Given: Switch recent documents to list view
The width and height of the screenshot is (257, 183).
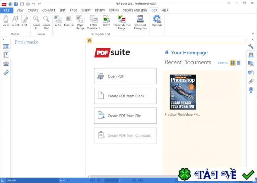Looking at the screenshot, I should tap(238, 63).
